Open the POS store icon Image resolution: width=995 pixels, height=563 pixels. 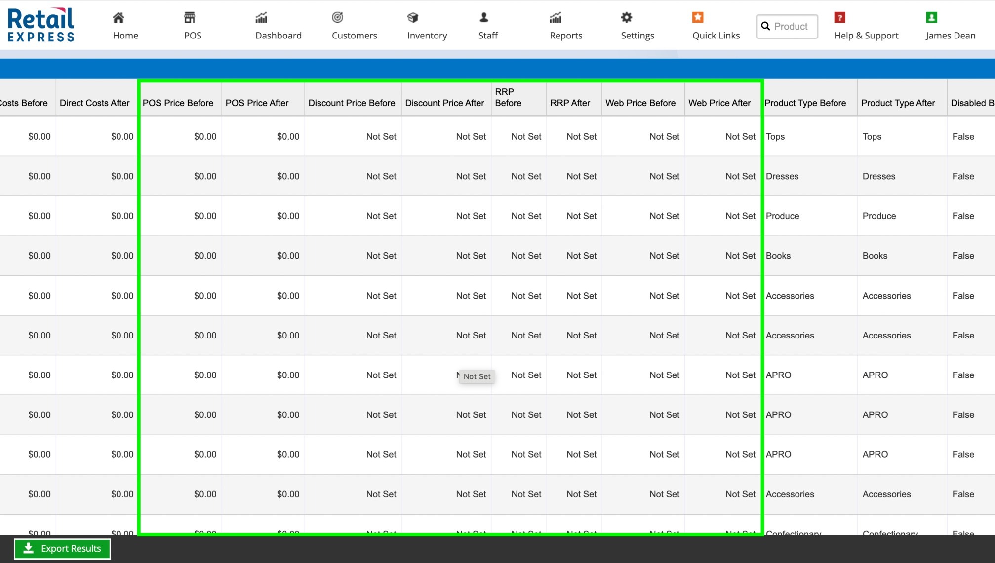pyautogui.click(x=190, y=18)
